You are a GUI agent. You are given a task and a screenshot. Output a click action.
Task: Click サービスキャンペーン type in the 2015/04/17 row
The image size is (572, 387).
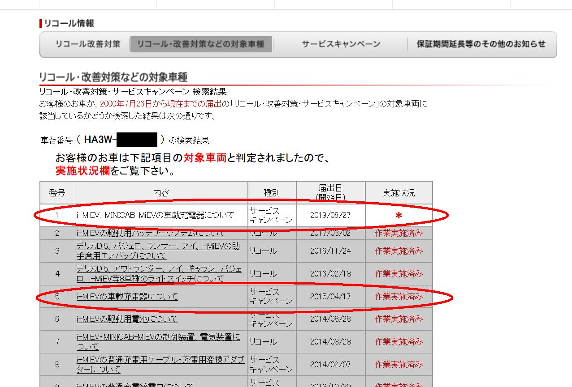coord(271,297)
